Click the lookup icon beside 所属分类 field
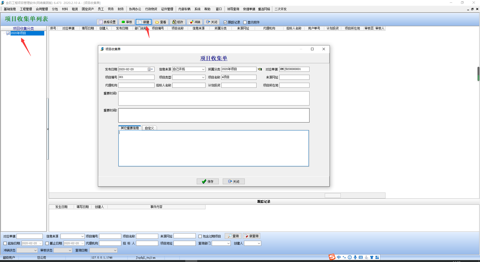 [260, 69]
